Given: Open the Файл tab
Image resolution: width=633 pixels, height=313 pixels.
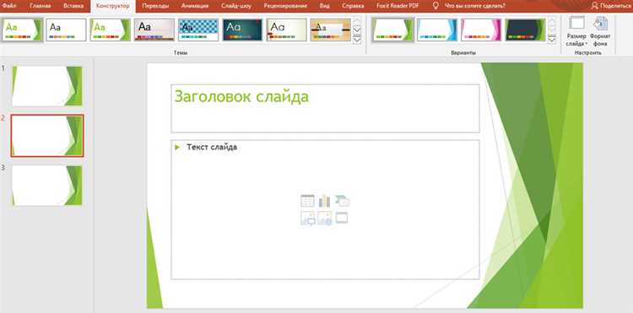Looking at the screenshot, I should [x=9, y=6].
